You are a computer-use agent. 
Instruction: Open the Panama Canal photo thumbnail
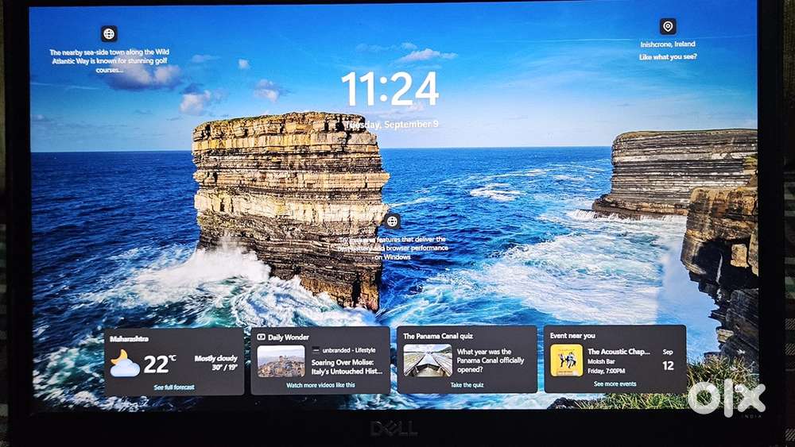point(428,360)
